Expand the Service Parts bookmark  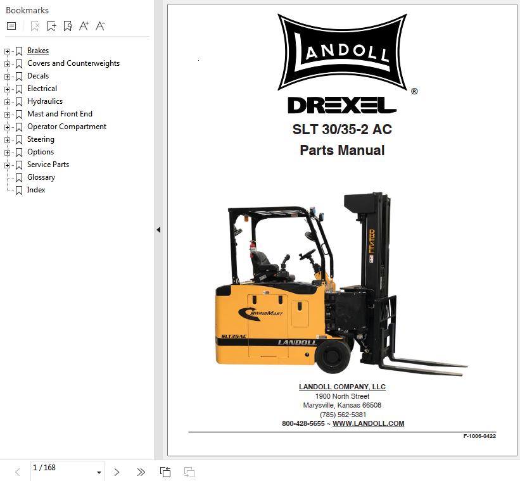pyautogui.click(x=7, y=165)
